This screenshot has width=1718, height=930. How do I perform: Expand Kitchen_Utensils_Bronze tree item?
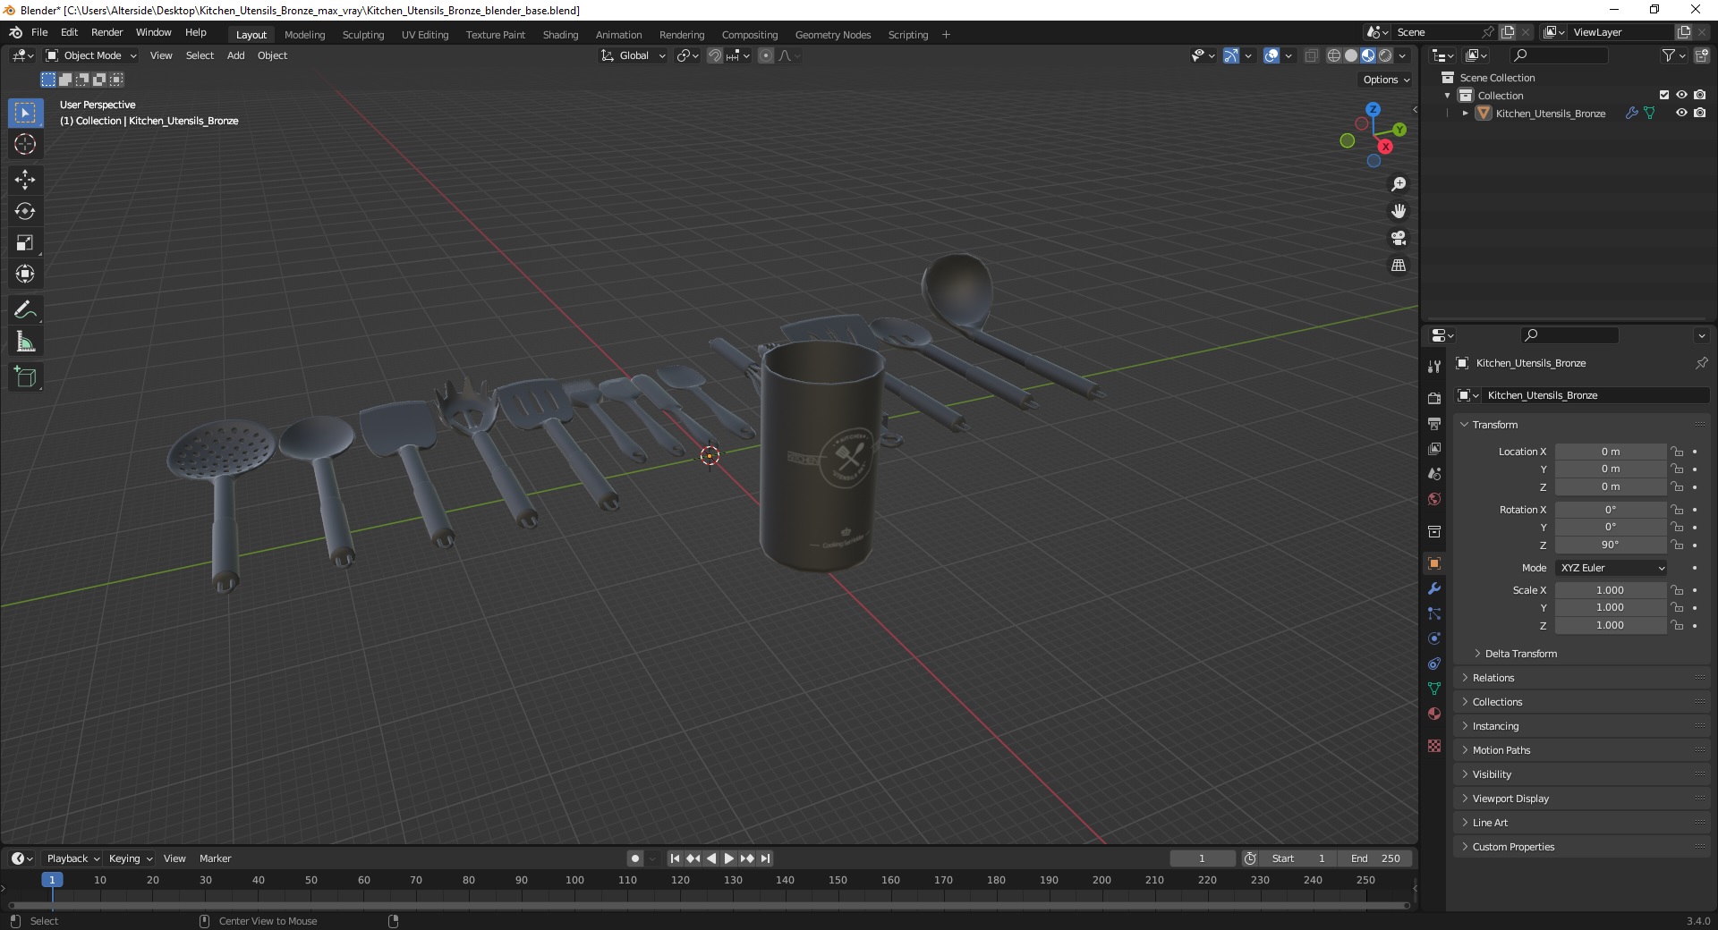click(1465, 114)
